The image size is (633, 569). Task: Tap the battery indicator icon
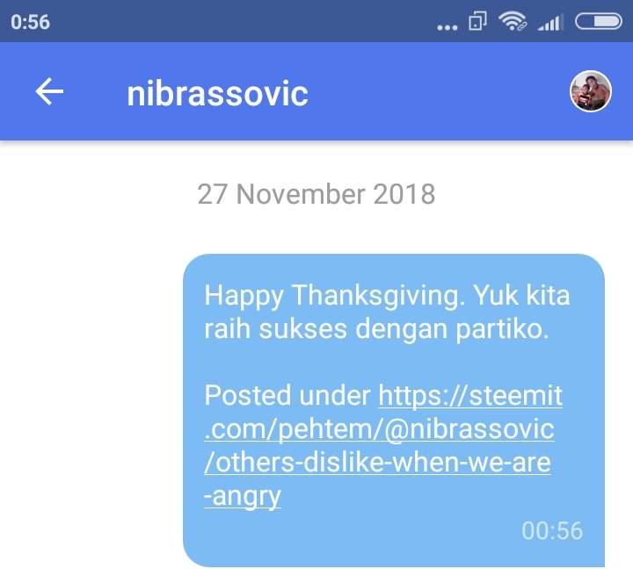point(599,21)
